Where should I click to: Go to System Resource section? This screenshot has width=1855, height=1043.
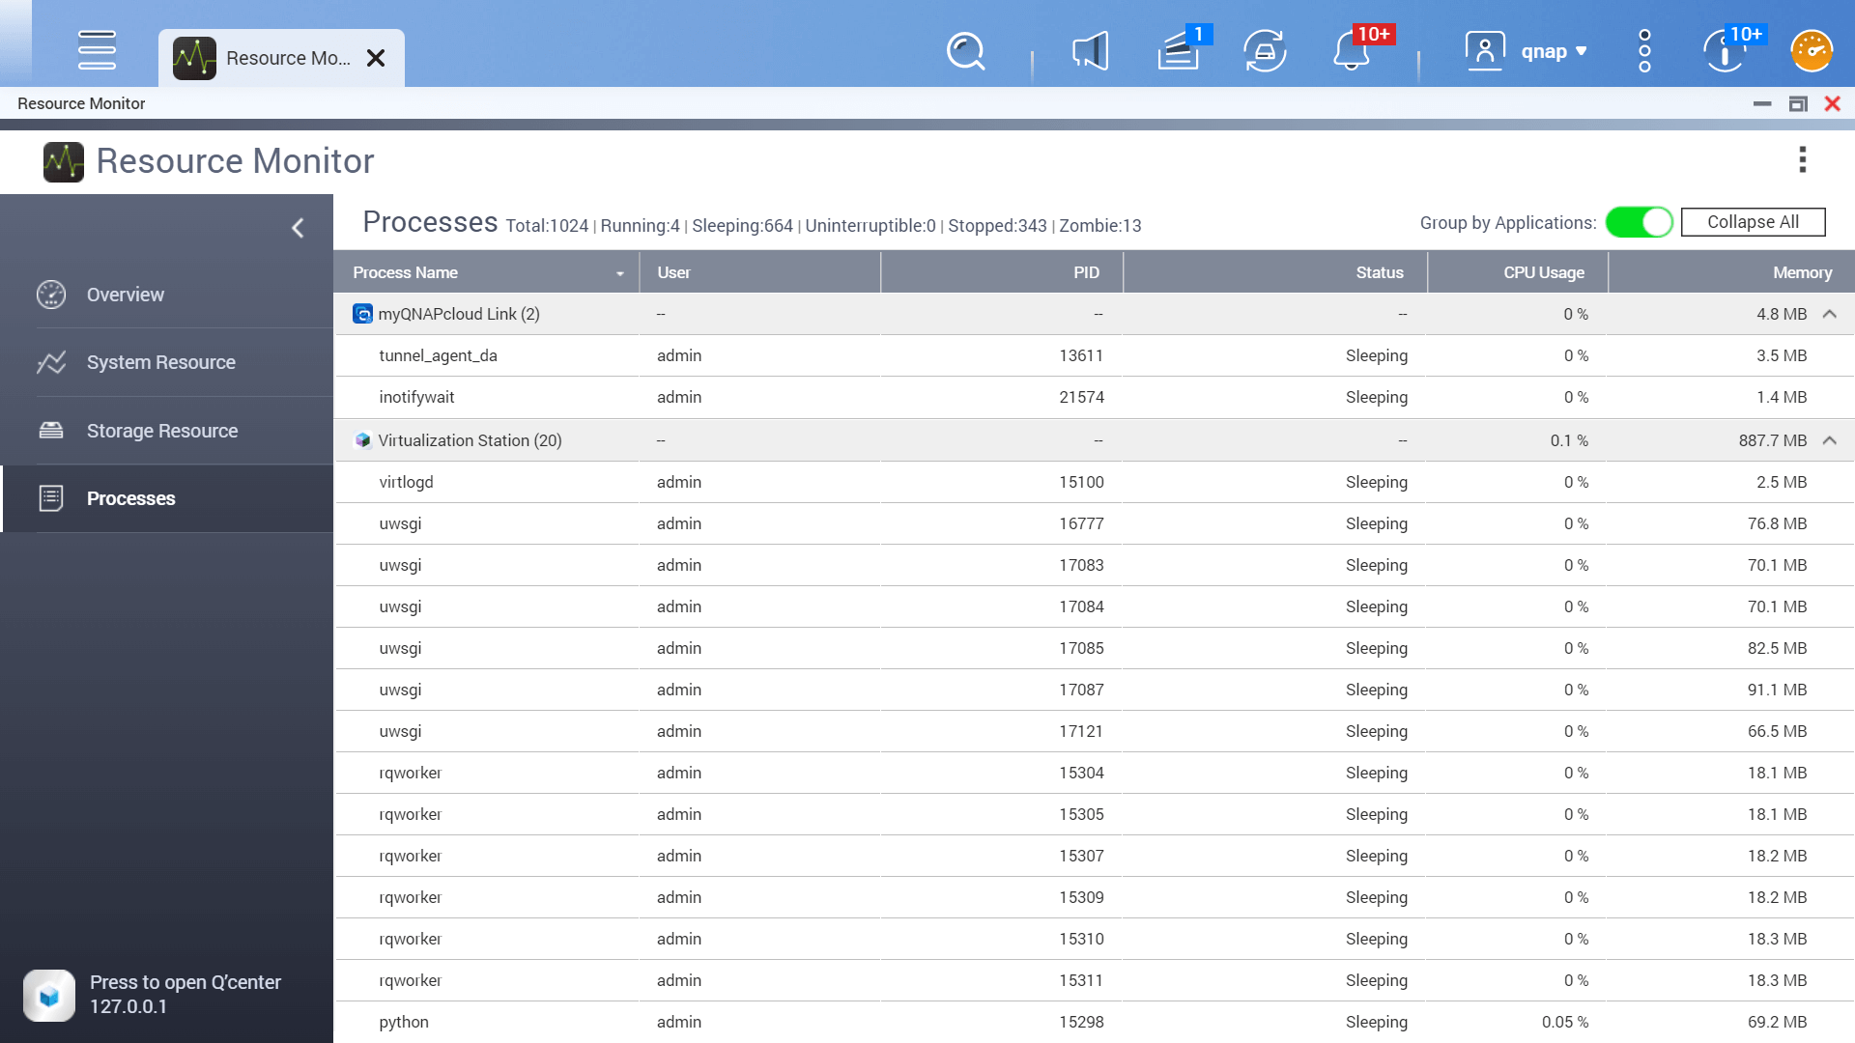(160, 362)
